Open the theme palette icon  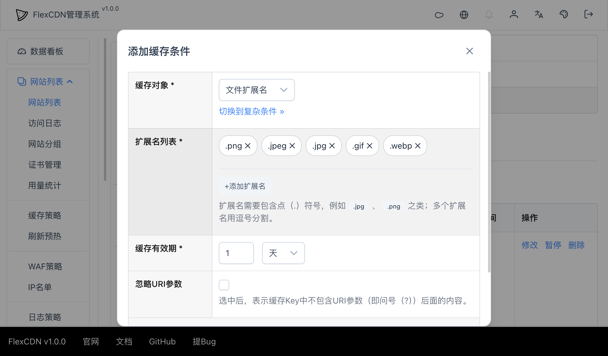pos(564,15)
